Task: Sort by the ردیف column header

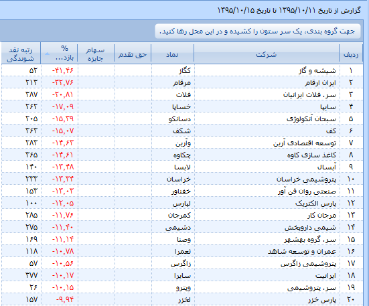Action: click(351, 54)
